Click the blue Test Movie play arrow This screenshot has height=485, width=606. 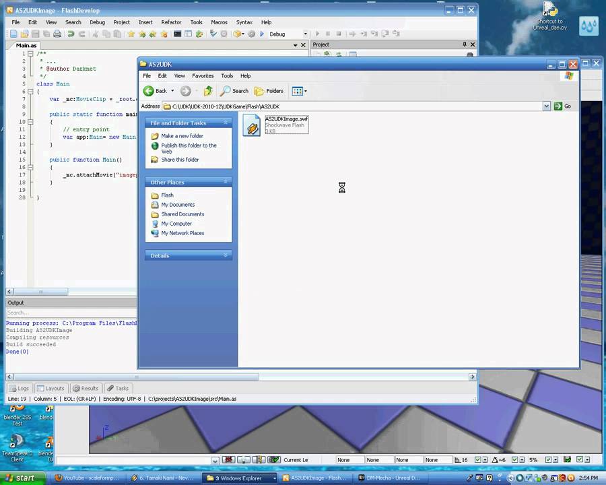point(262,34)
